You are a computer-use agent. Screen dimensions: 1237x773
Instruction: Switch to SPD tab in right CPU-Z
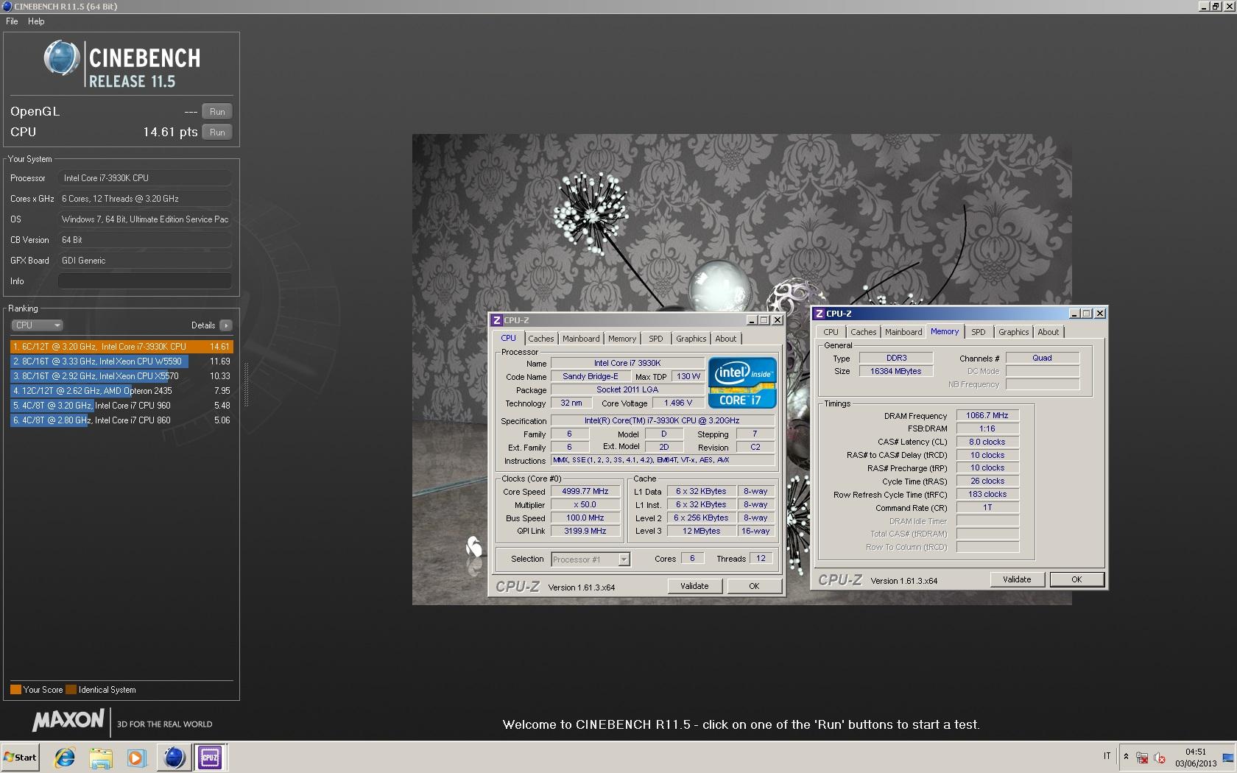[x=979, y=332]
